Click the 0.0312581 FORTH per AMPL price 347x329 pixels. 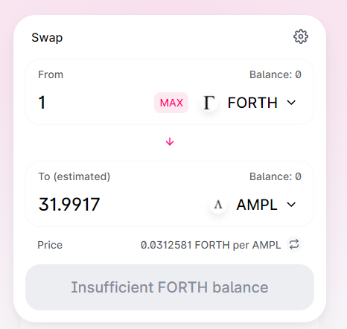tap(211, 245)
